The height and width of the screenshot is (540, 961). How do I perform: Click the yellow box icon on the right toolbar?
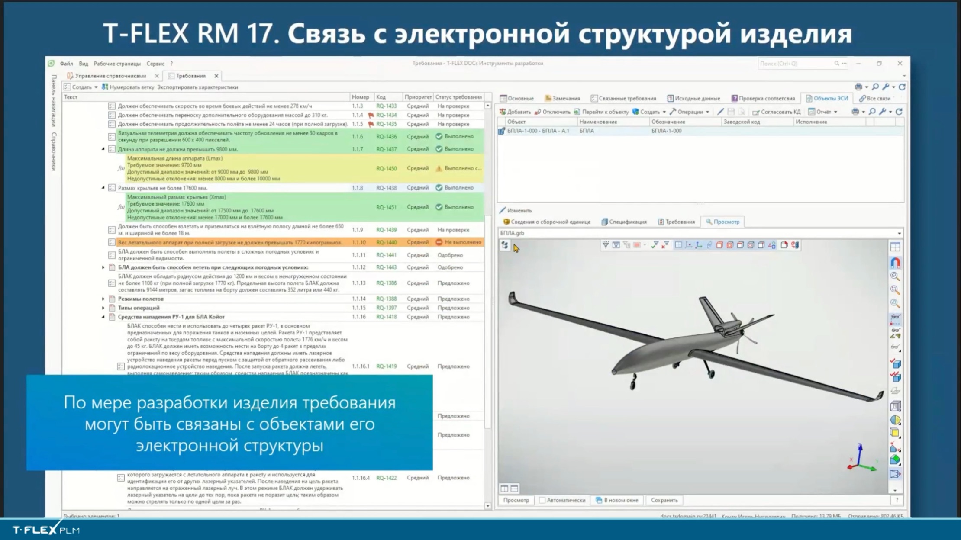tap(895, 433)
